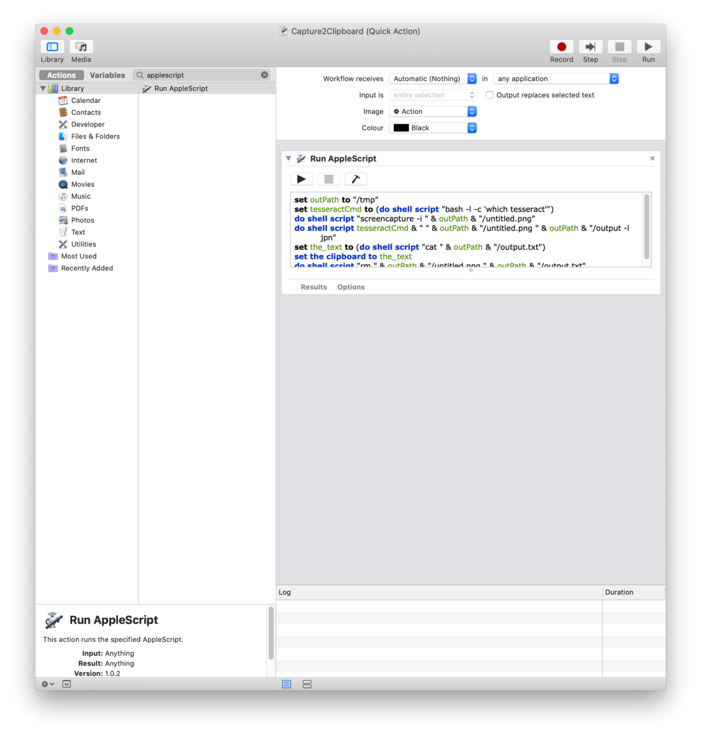Switch to the Actions tab
The height and width of the screenshot is (737, 701).
62,75
